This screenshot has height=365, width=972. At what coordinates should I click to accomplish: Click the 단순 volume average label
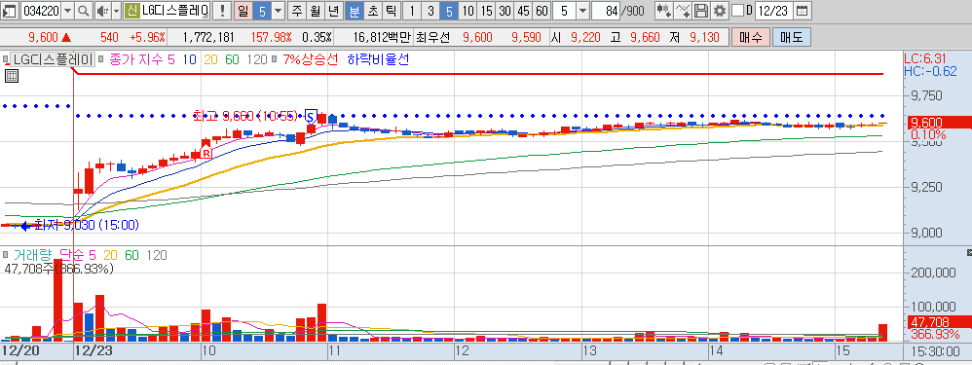(x=72, y=255)
